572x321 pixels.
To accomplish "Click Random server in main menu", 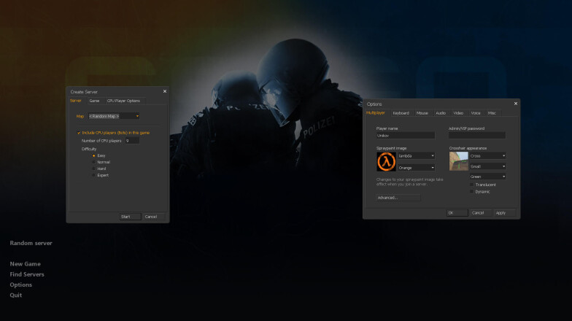I will click(x=31, y=243).
